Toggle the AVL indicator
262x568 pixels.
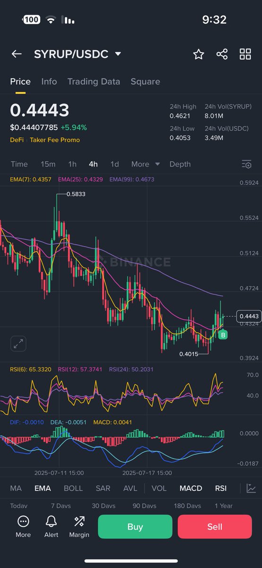click(130, 488)
